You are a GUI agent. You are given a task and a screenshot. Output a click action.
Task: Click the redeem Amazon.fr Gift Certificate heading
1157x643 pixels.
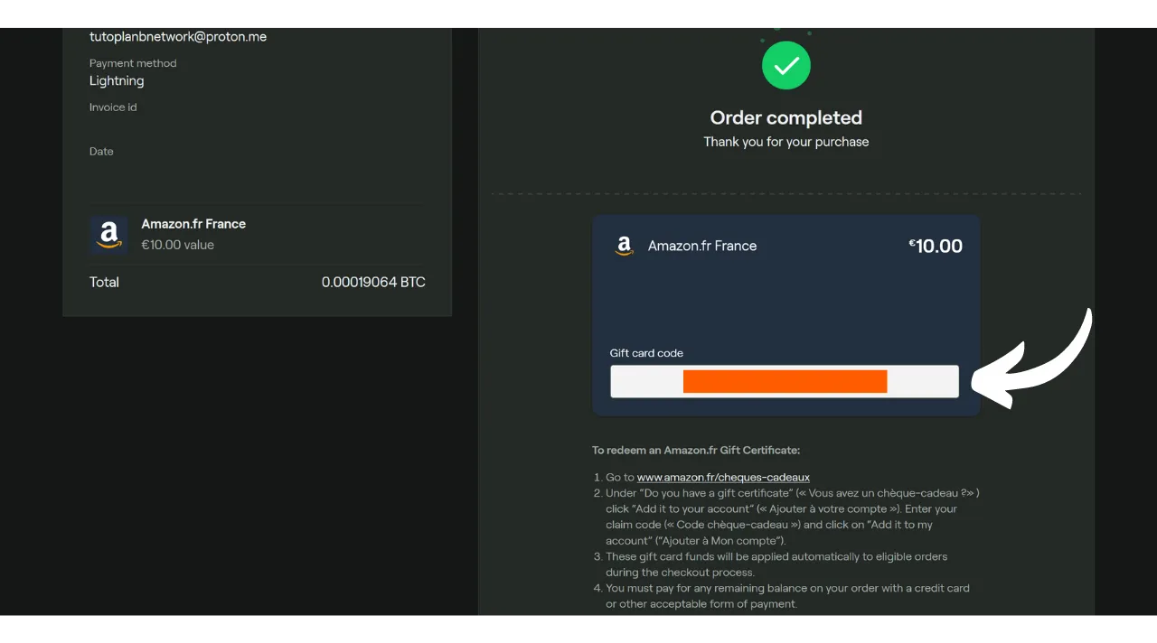coord(695,450)
